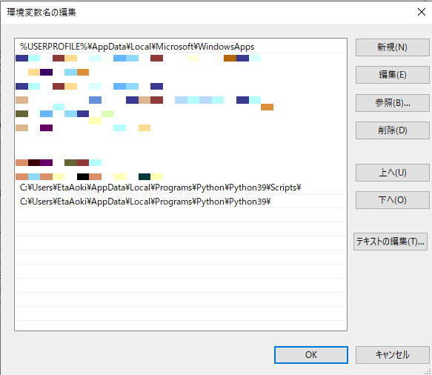This screenshot has height=375, width=432.
Task: Click 削除(D) to delete the entry
Action: coord(392,130)
